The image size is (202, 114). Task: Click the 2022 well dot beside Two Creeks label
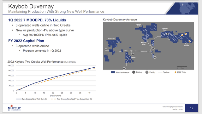(190, 41)
